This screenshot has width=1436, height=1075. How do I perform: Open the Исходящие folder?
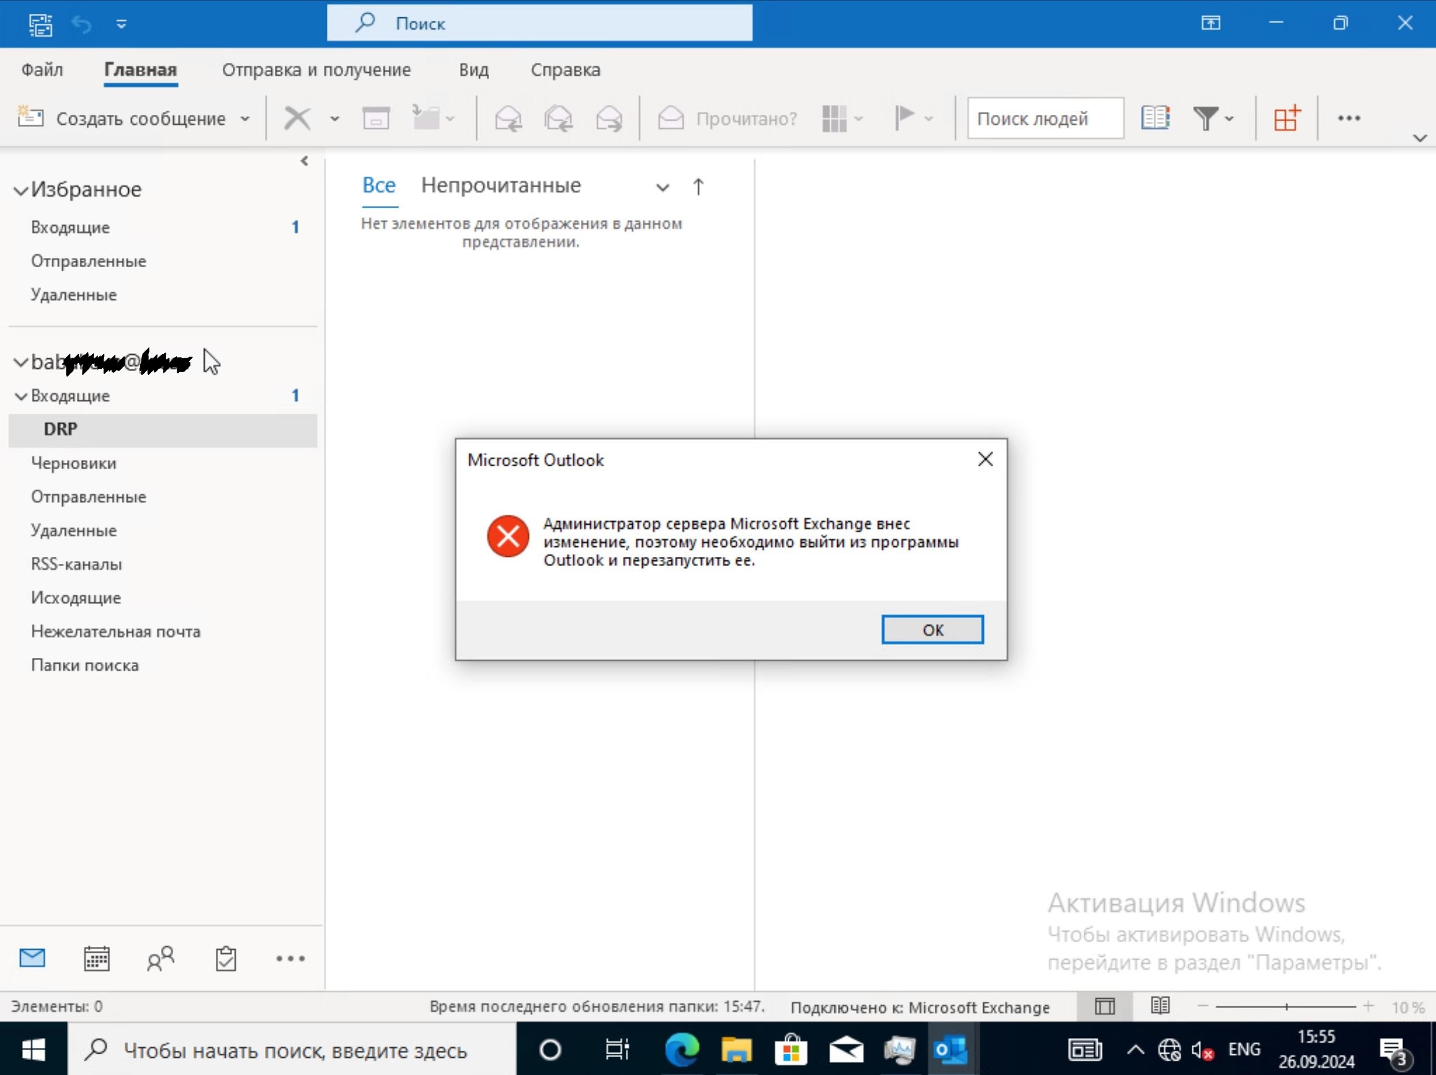pos(76,597)
